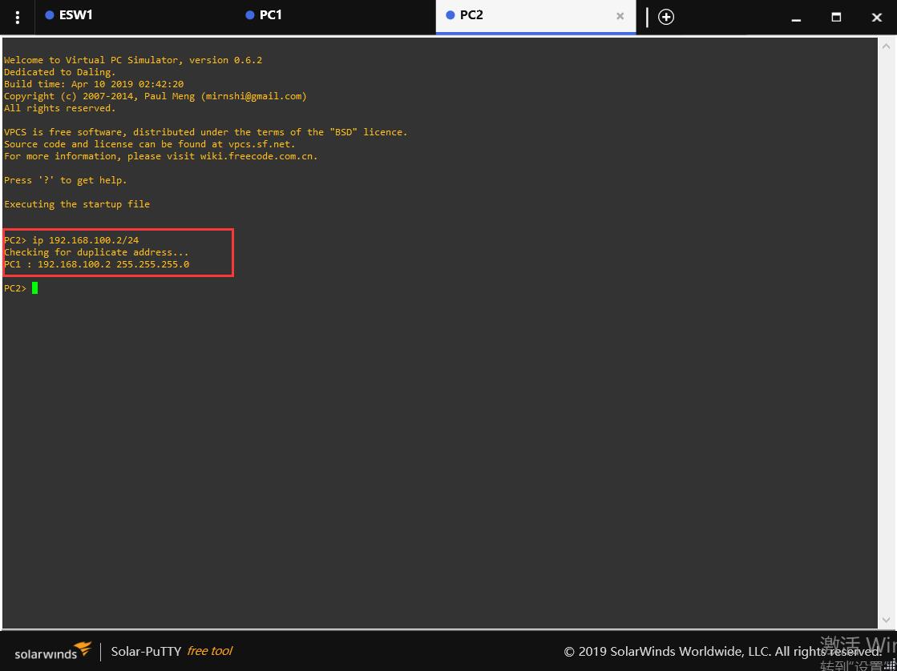Screen dimensions: 897x671
Task: Click the 'Welcome to Virtual PC Simulator' line
Action: coord(133,60)
